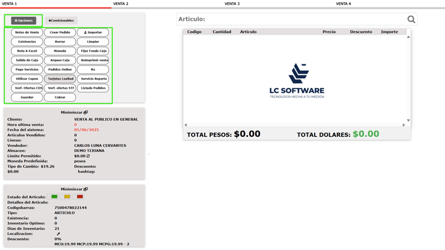This screenshot has height=250, width=445.
Task: Click the table scroll left arrow
Action: (x=185, y=125)
